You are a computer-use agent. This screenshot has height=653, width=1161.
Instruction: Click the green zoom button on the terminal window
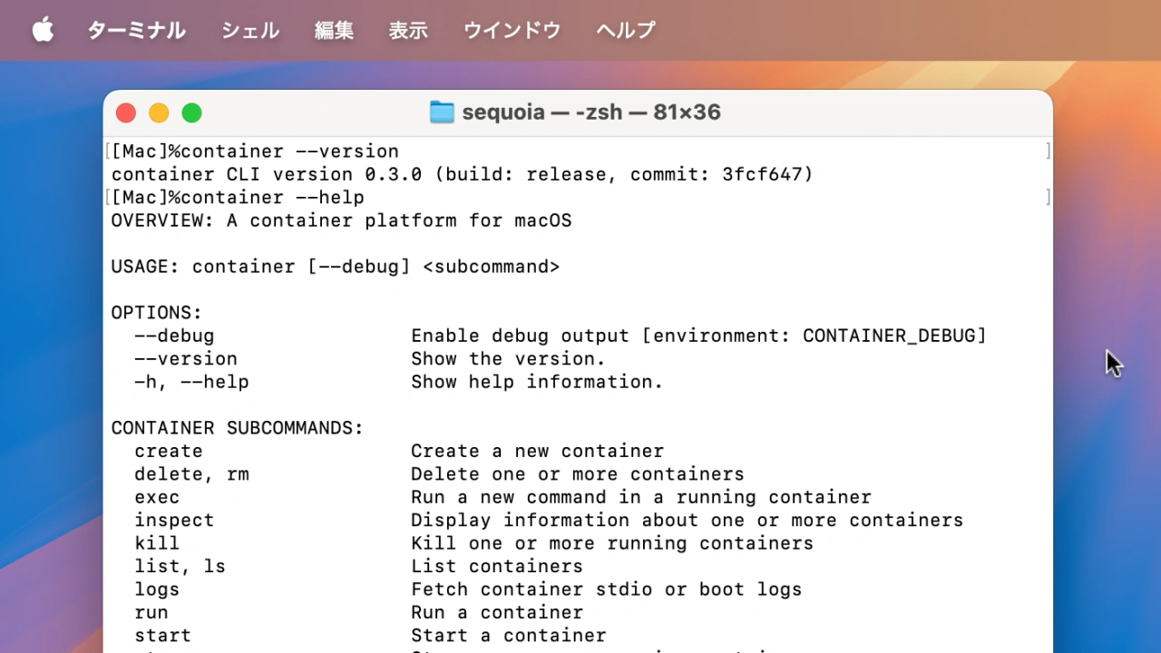tap(191, 112)
